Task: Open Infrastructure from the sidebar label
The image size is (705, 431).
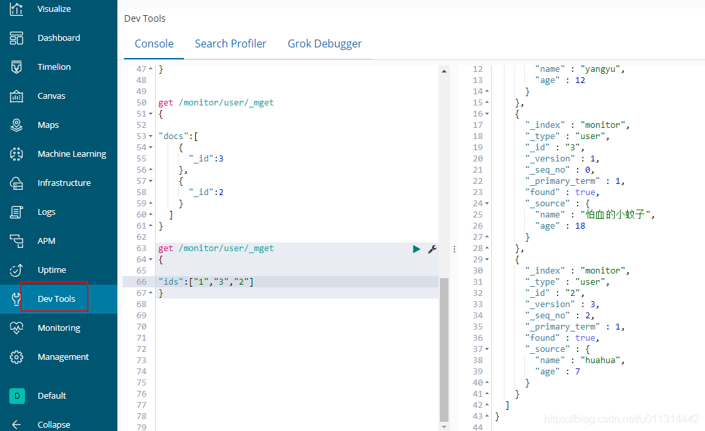Action: (x=64, y=183)
